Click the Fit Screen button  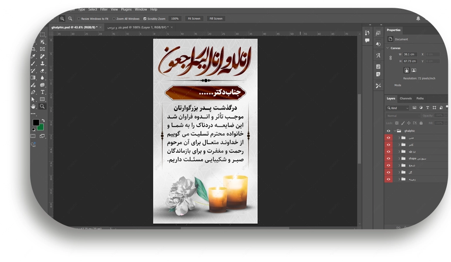tap(194, 19)
